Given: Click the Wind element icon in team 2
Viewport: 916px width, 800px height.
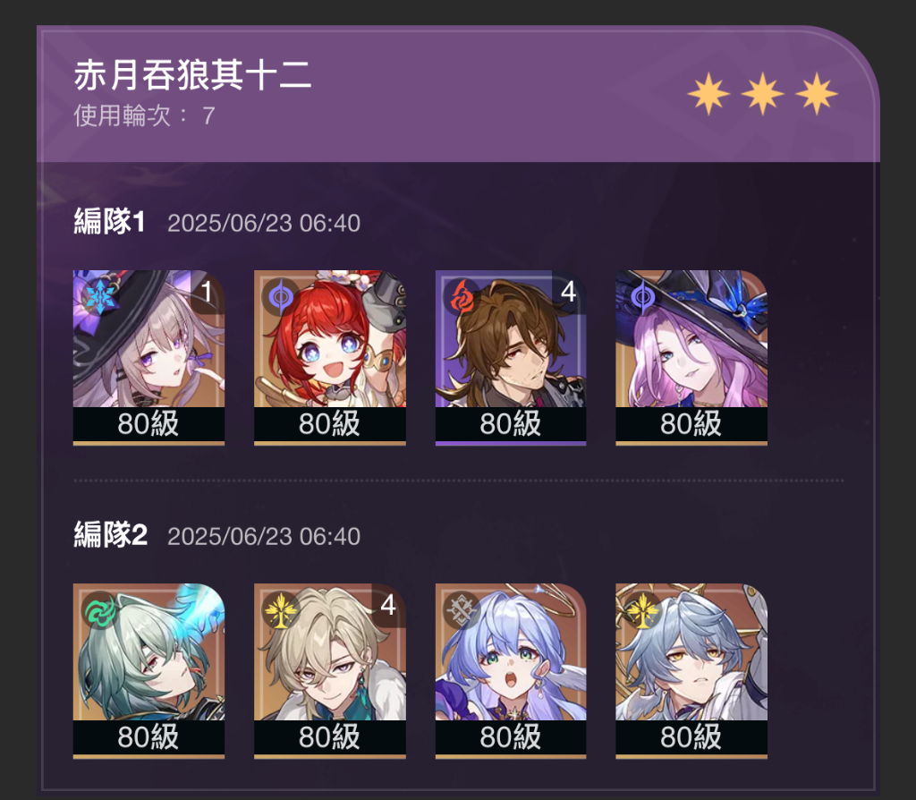Looking at the screenshot, I should 100,610.
